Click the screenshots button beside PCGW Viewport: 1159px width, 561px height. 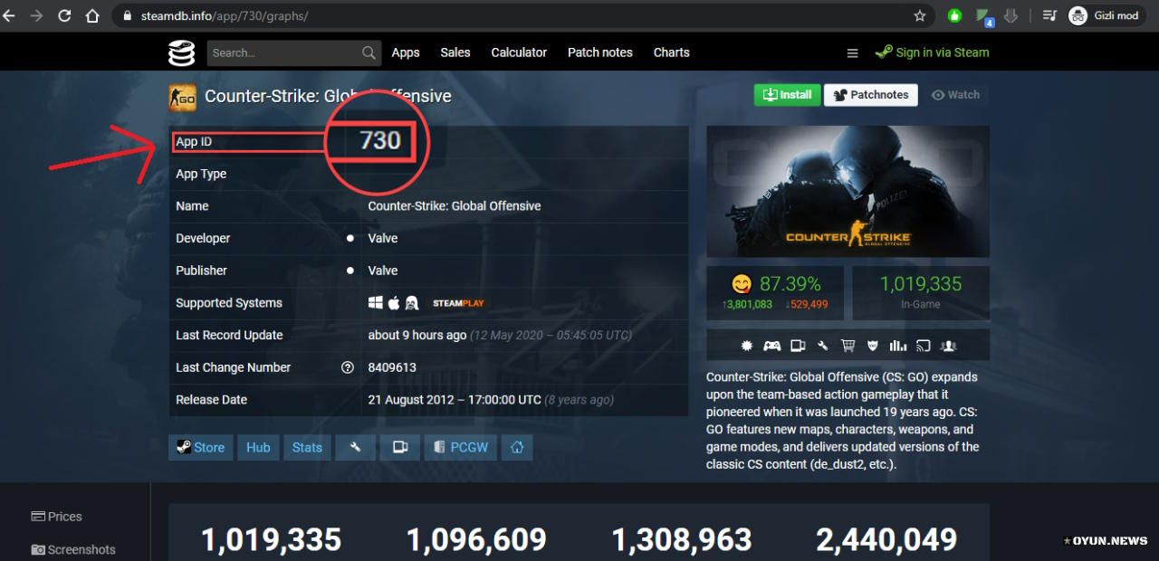400,447
